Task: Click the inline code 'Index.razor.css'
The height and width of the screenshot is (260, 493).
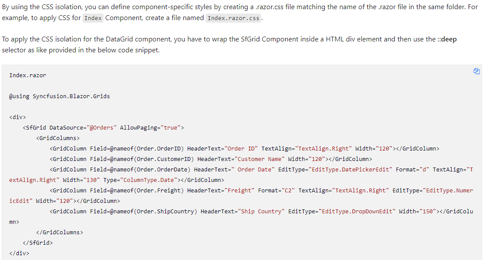Action: point(234,18)
